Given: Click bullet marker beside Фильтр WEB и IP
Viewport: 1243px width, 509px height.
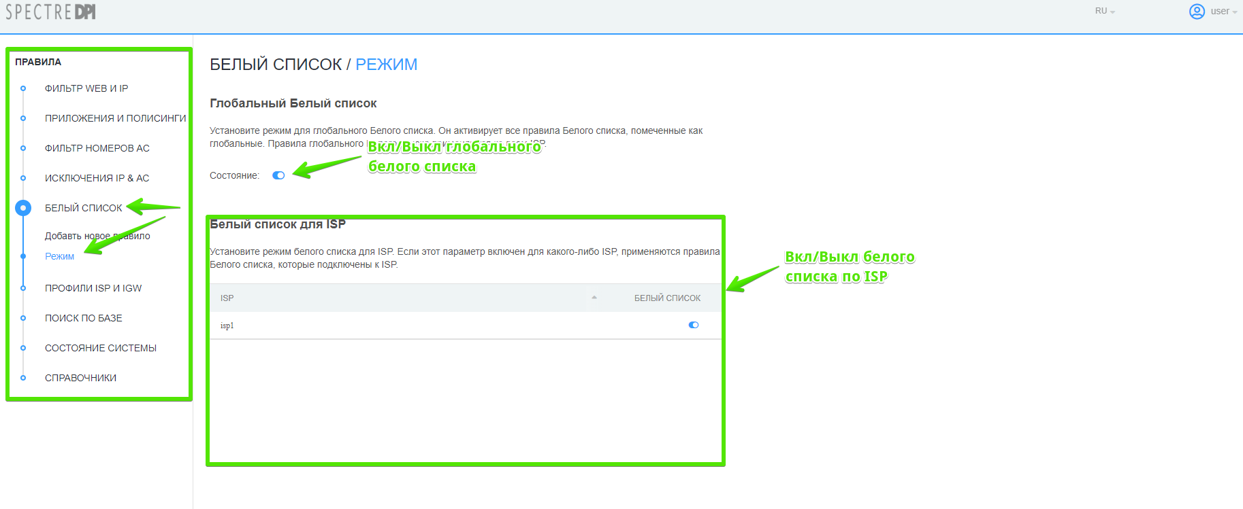Looking at the screenshot, I should pos(23,88).
